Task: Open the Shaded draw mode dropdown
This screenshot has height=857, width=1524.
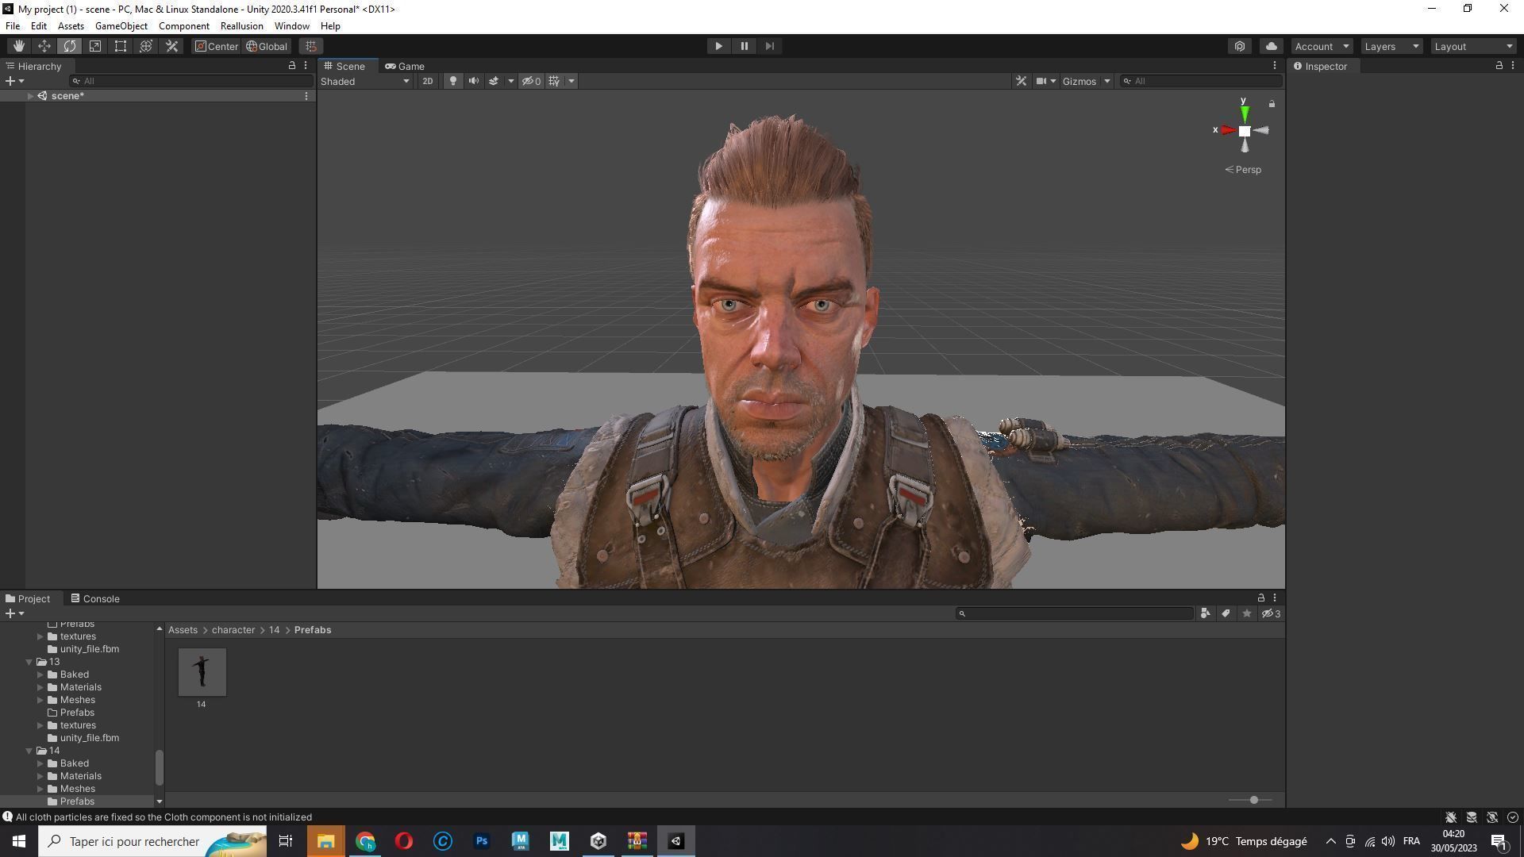Action: [365, 81]
